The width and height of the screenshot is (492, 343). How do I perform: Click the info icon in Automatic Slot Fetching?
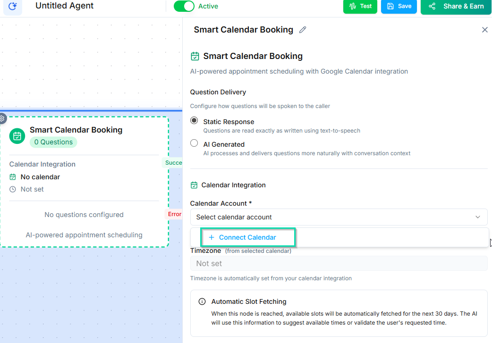[203, 301]
